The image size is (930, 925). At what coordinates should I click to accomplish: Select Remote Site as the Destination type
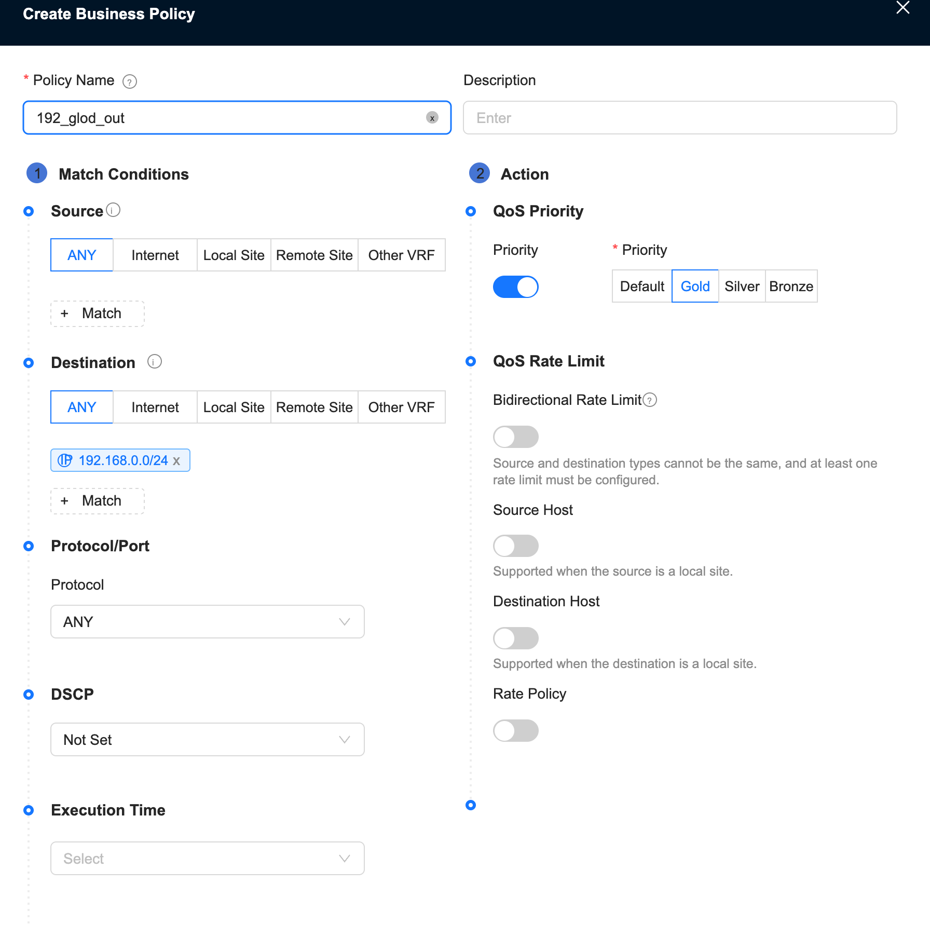314,407
